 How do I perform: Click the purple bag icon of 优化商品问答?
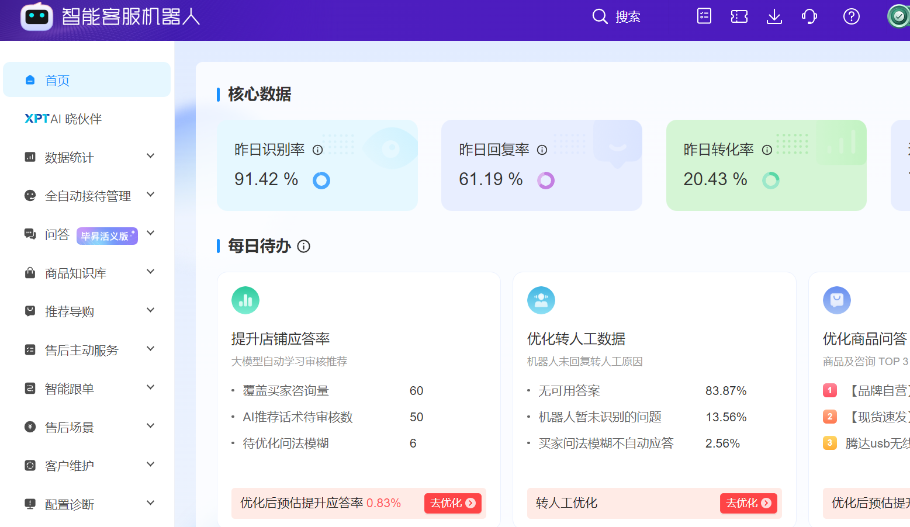point(837,300)
